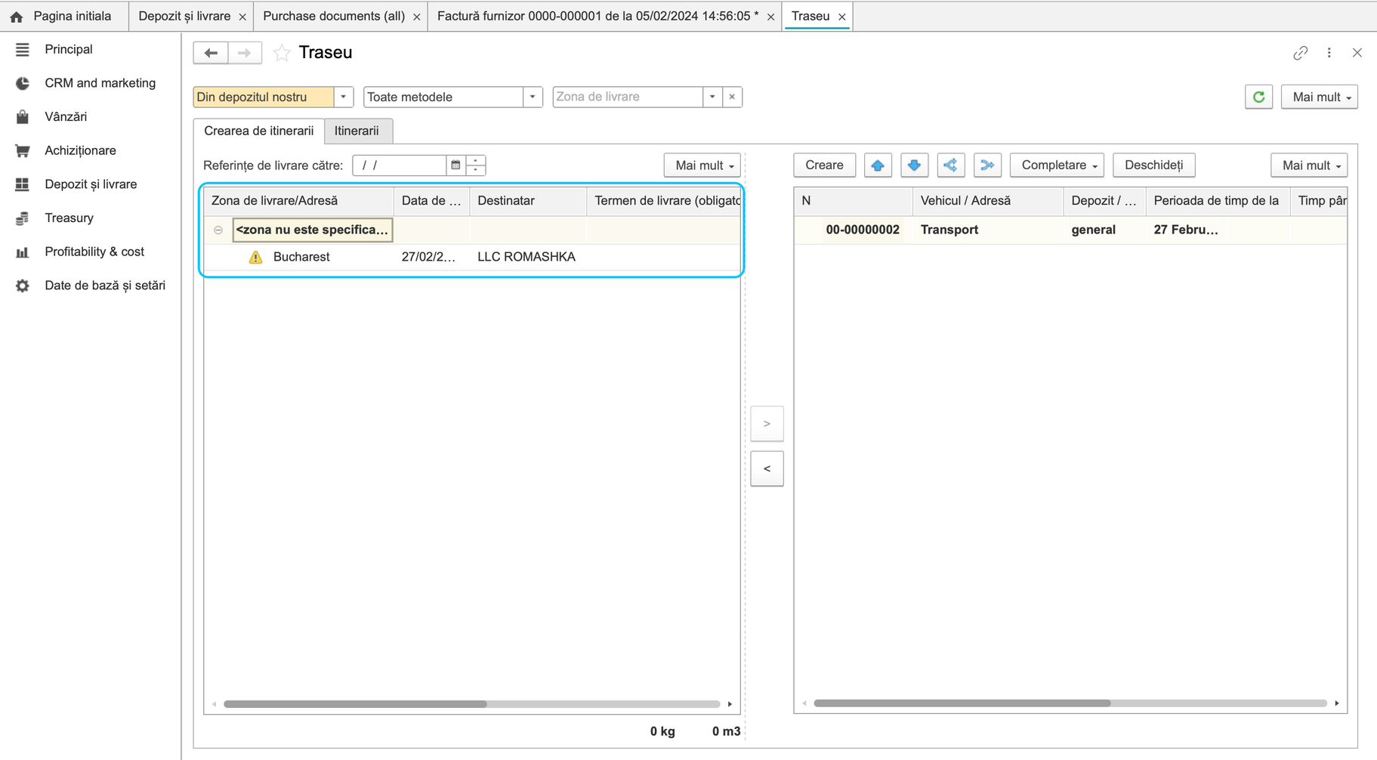Click the Creare button
The height and width of the screenshot is (760, 1377).
[x=824, y=165]
